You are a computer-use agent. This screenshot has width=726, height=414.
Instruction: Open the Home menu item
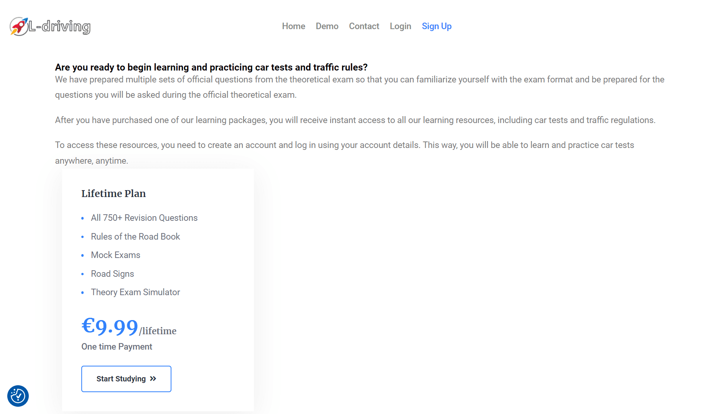(x=293, y=26)
